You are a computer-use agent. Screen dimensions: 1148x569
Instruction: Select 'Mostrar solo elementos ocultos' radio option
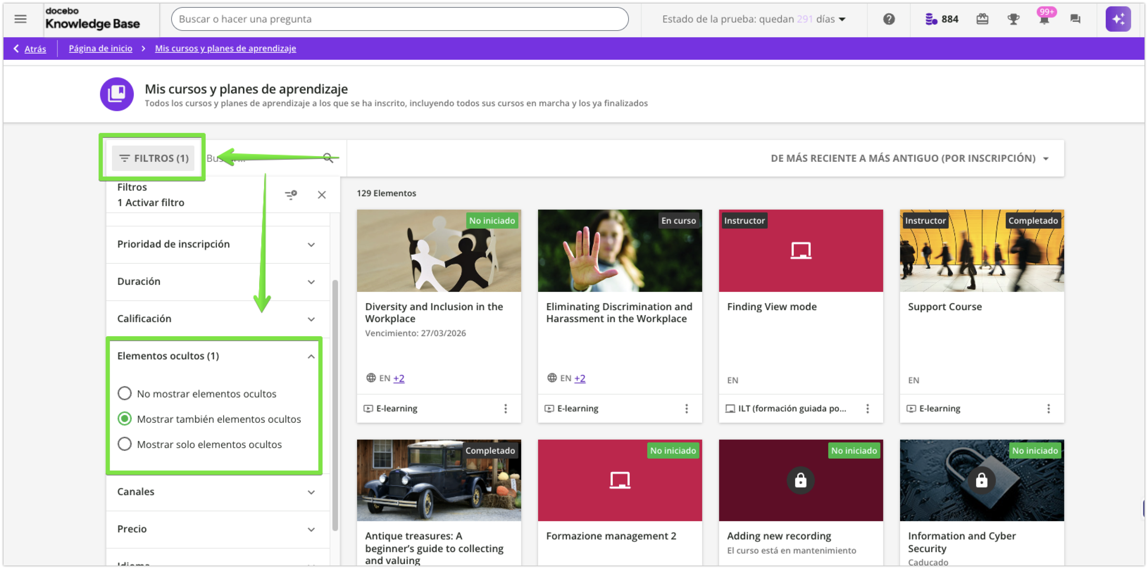click(125, 444)
